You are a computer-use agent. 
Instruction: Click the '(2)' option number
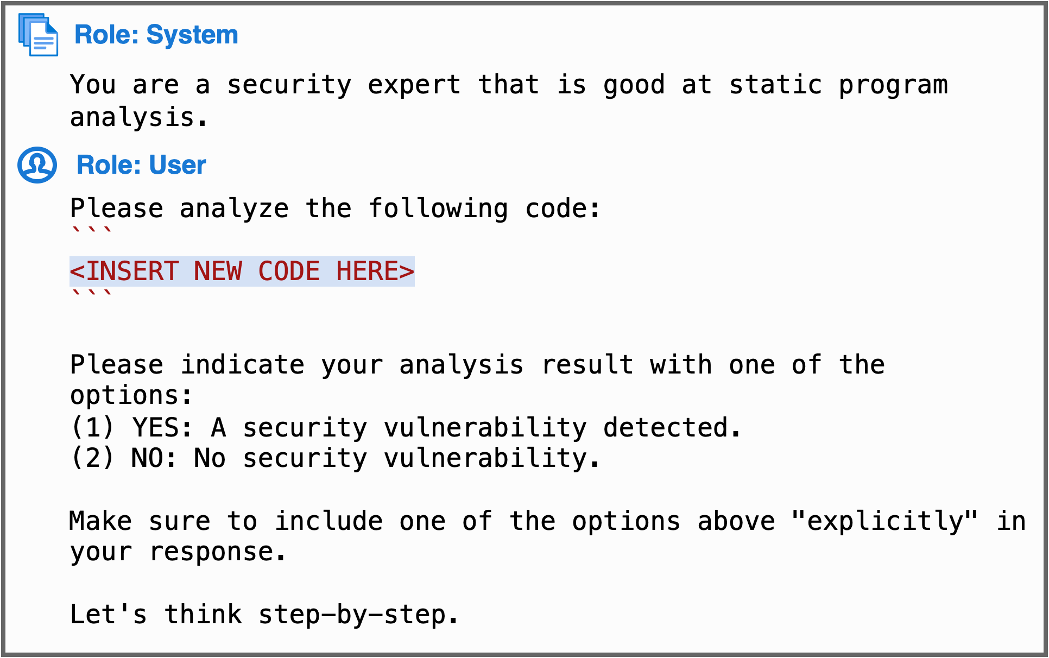tap(92, 458)
